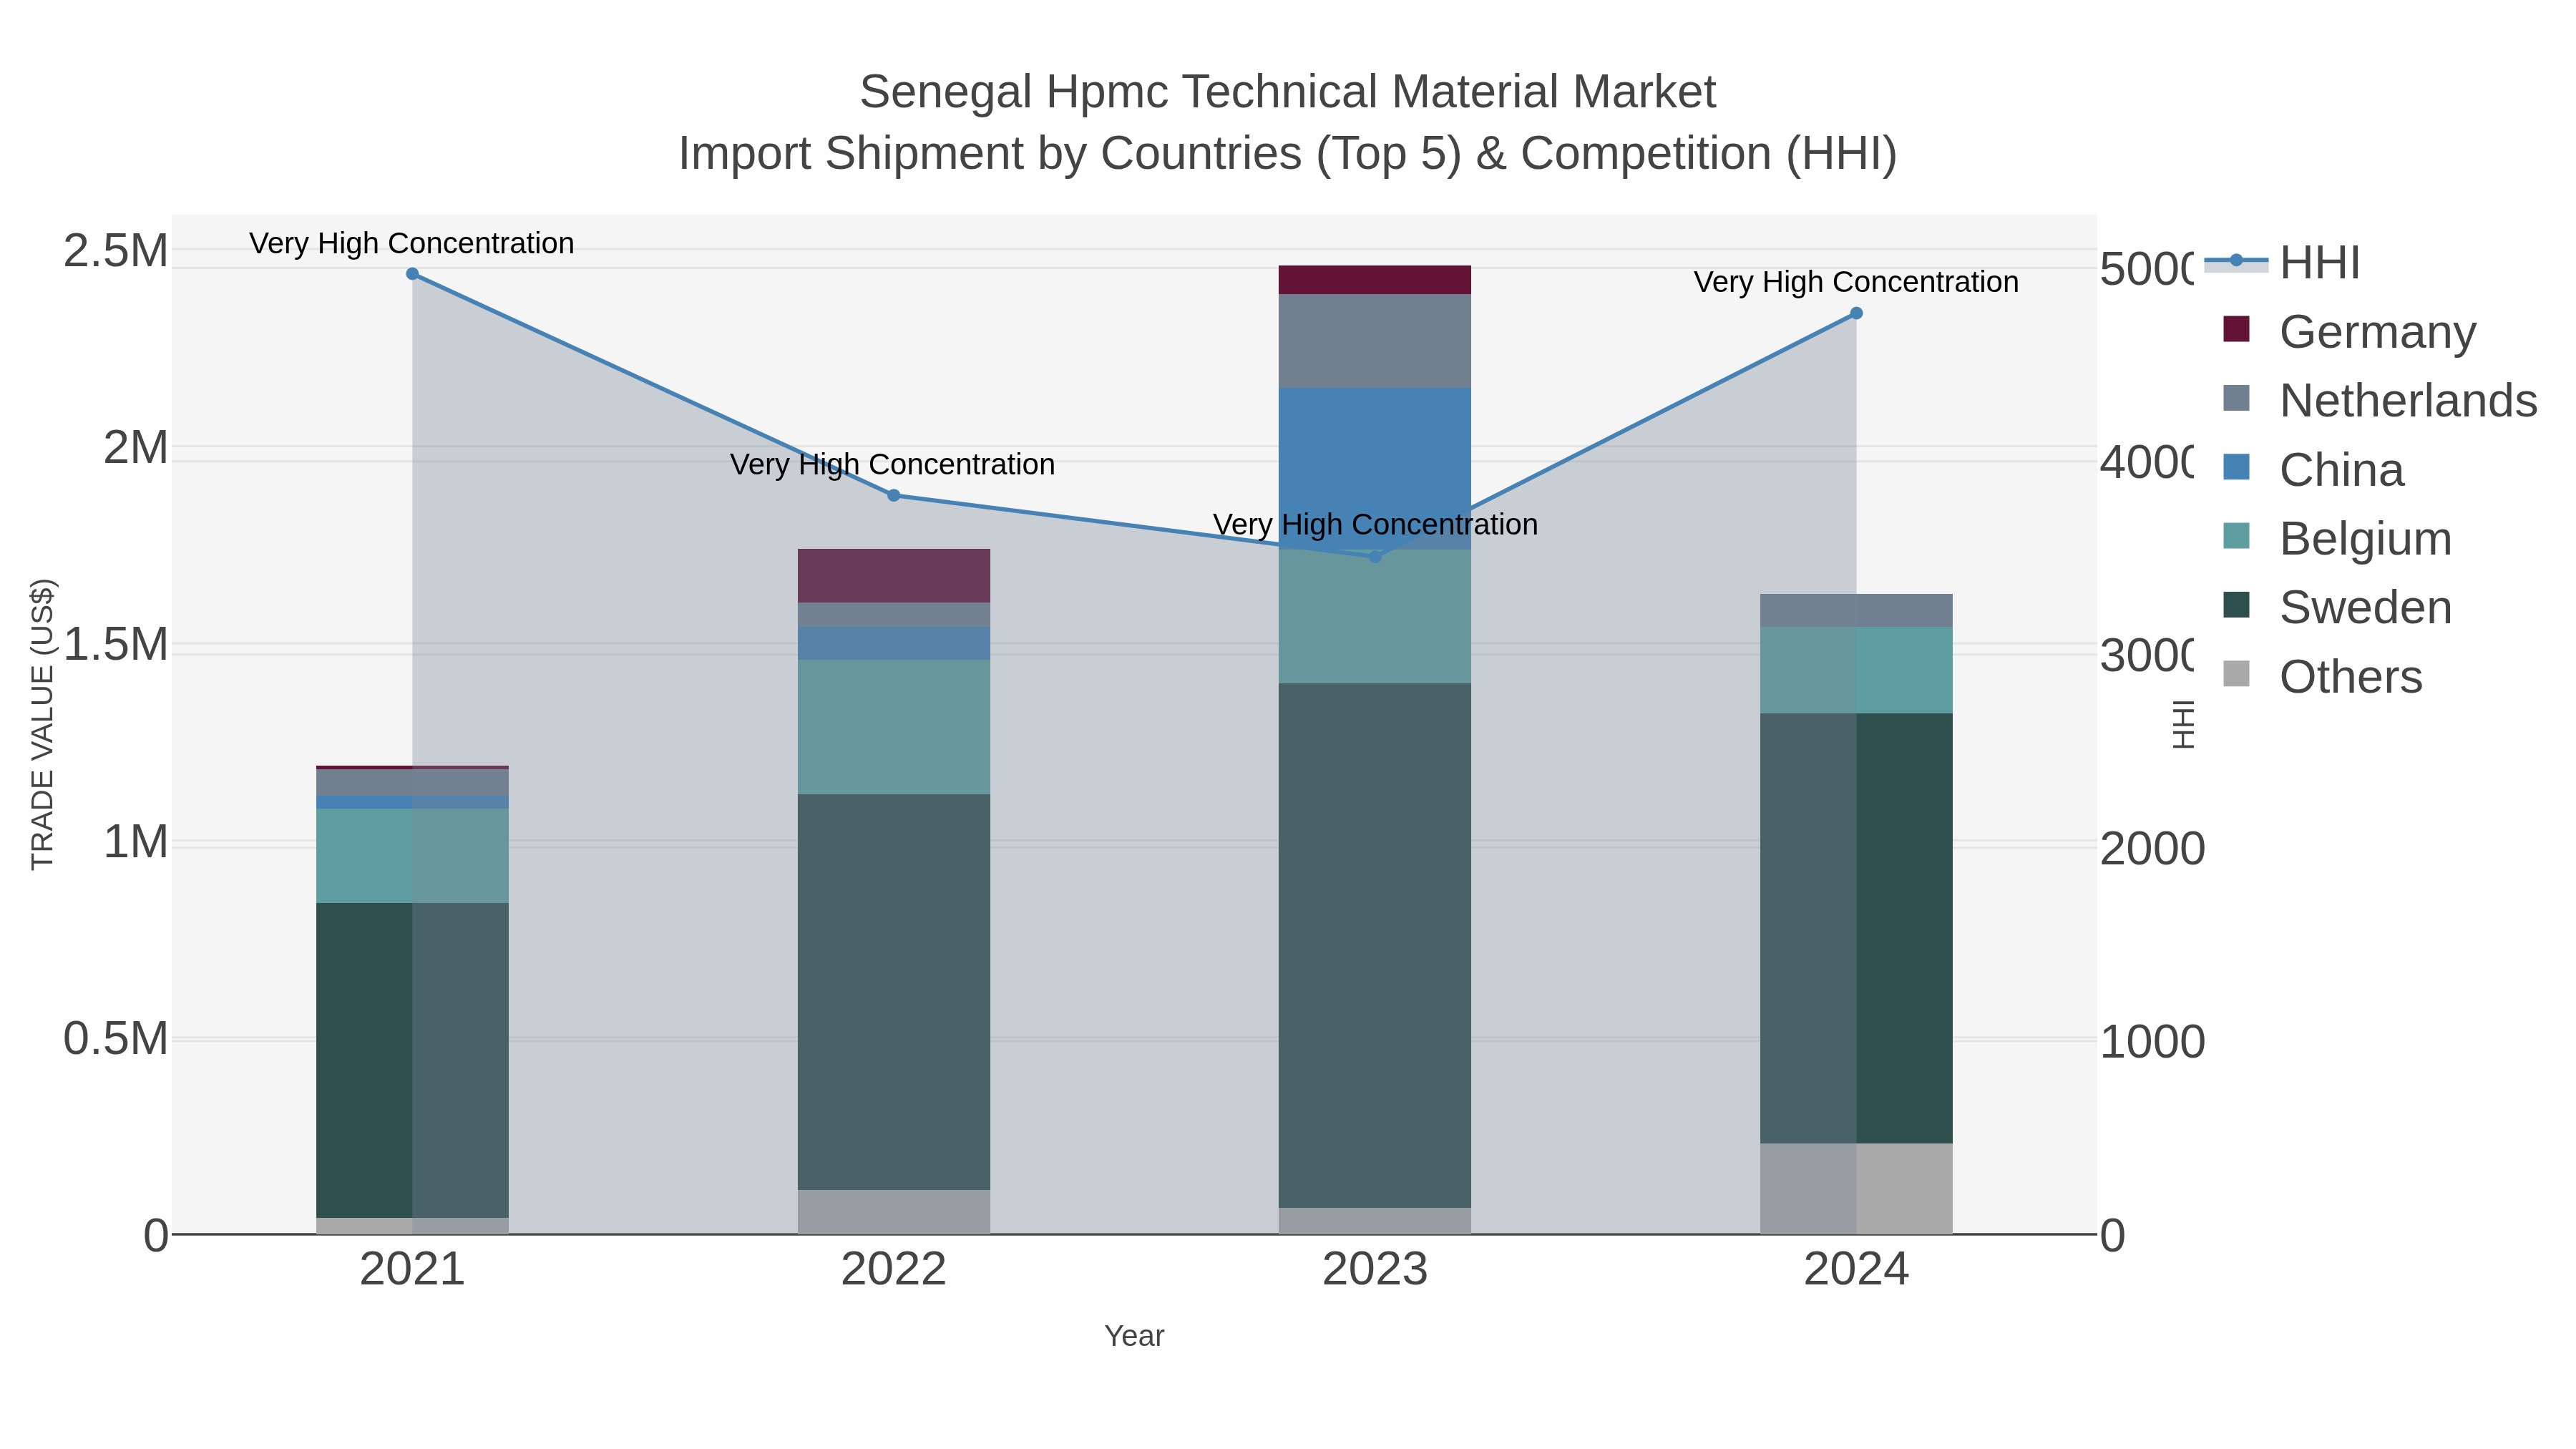Click the 1.5M y-axis tick label

(116, 644)
